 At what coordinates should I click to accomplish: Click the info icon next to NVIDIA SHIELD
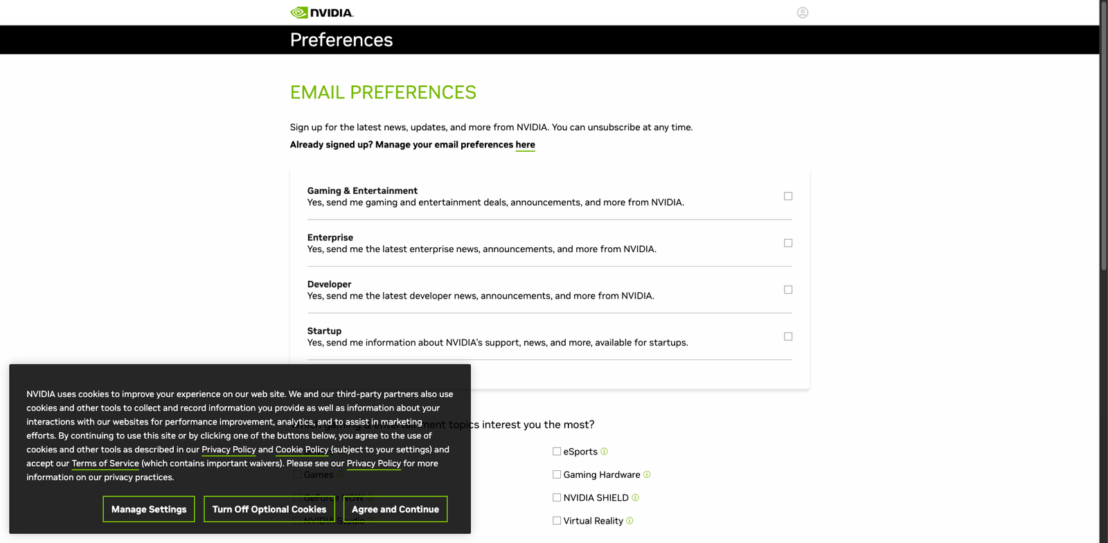click(x=636, y=497)
